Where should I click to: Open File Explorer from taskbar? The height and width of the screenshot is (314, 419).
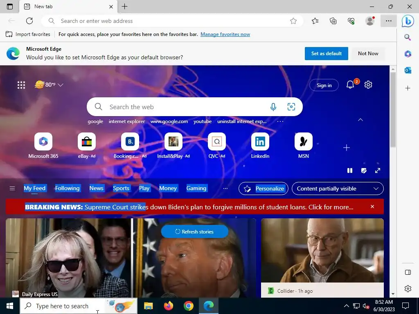[148, 306]
